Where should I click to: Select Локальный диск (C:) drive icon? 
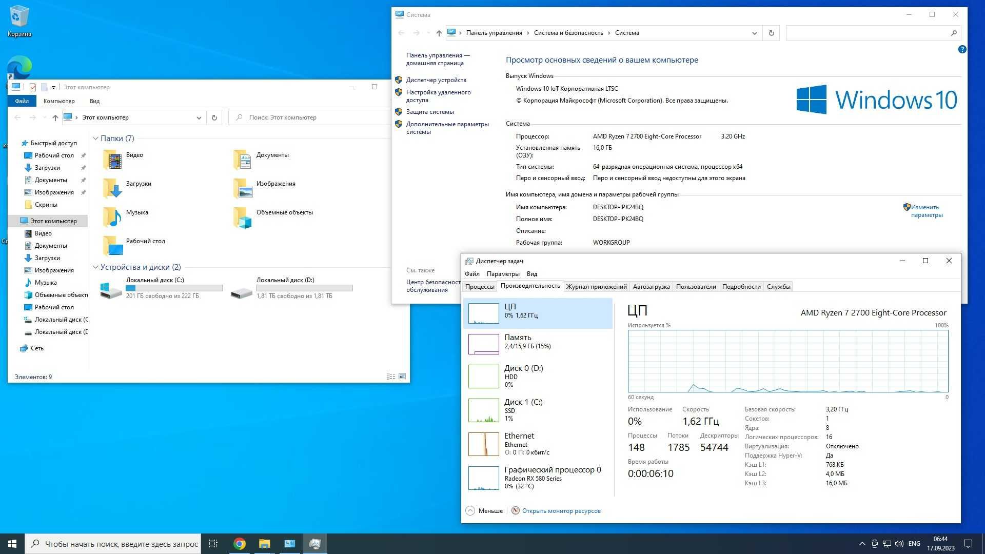point(111,290)
